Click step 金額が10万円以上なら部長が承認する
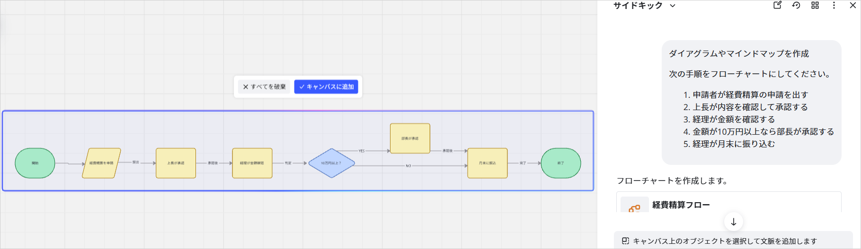The image size is (861, 249). (x=763, y=132)
